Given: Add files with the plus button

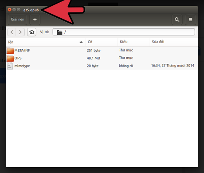Looking at the screenshot, I should 35,20.
